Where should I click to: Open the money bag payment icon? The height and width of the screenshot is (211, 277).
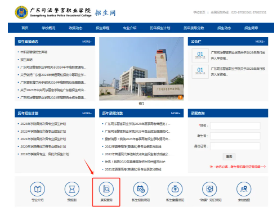click(x=175, y=189)
